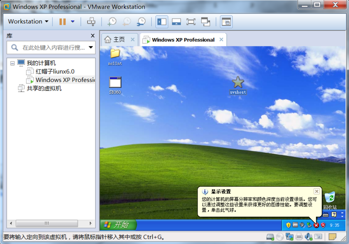Viewport: 349px width, 244px height.
Task: Send Ctrl+Alt+Del to the guest
Action: [x=91, y=22]
